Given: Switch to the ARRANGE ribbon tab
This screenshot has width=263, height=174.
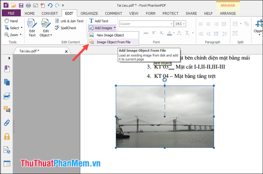Looking at the screenshot, I should (x=228, y=13).
